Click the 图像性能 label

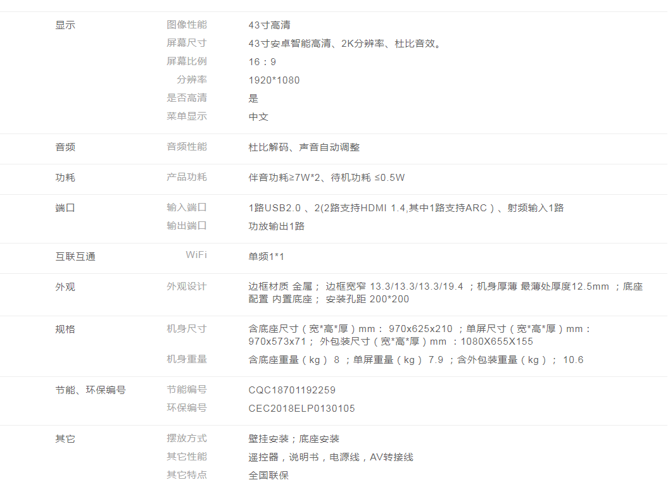pos(186,25)
